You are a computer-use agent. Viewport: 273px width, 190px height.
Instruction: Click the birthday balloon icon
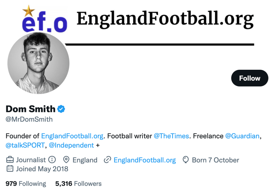coord(185,160)
